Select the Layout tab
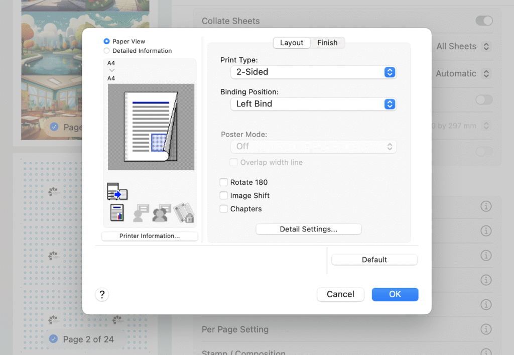This screenshot has width=514, height=355. 291,43
